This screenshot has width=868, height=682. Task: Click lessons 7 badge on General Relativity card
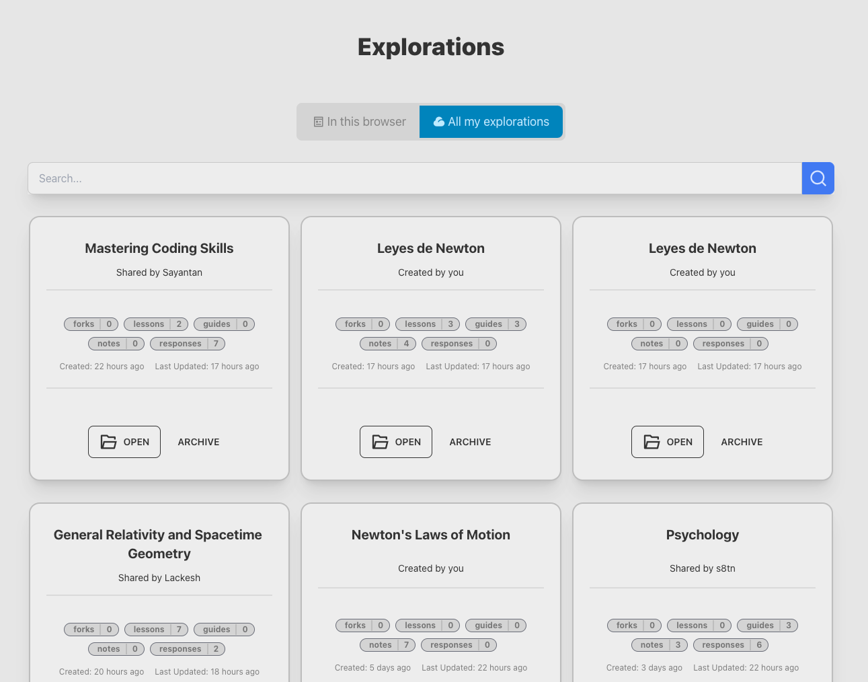click(x=156, y=630)
